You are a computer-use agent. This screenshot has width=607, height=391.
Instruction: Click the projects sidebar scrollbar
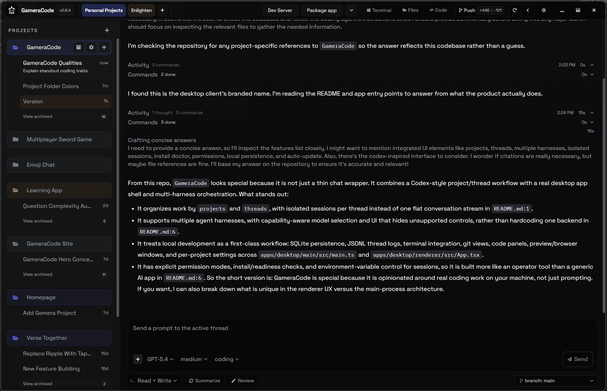118,177
